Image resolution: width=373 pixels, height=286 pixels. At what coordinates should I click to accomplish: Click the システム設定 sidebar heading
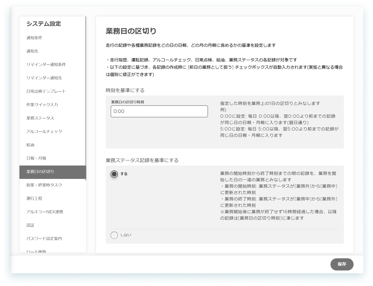[x=44, y=24]
